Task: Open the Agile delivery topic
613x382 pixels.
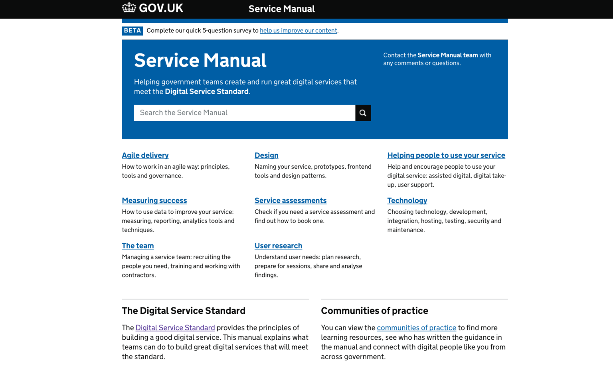Action: [x=145, y=155]
